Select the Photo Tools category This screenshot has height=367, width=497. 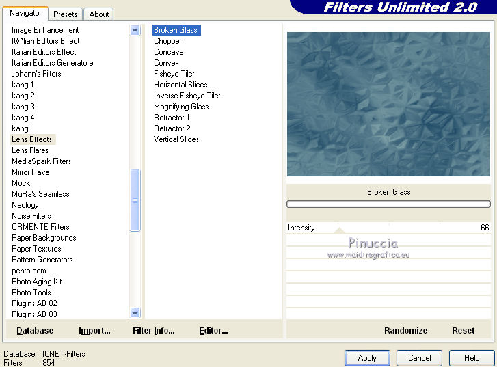coord(31,293)
